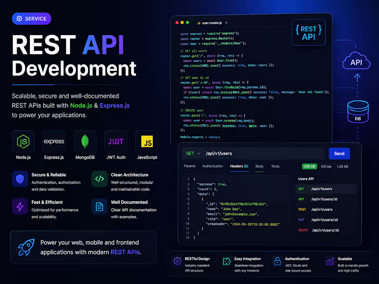Click the 512 ms response time
The width and height of the screenshot is (379, 284).
coord(326,167)
